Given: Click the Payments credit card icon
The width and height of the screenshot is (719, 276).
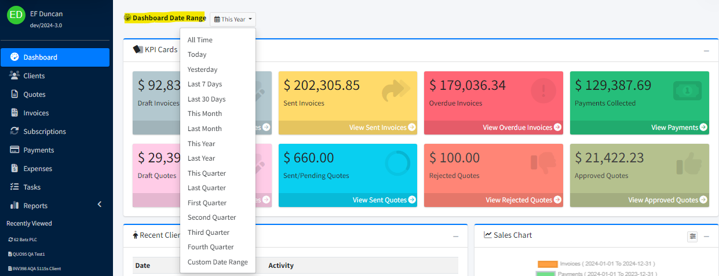Looking at the screenshot, I should 14,150.
